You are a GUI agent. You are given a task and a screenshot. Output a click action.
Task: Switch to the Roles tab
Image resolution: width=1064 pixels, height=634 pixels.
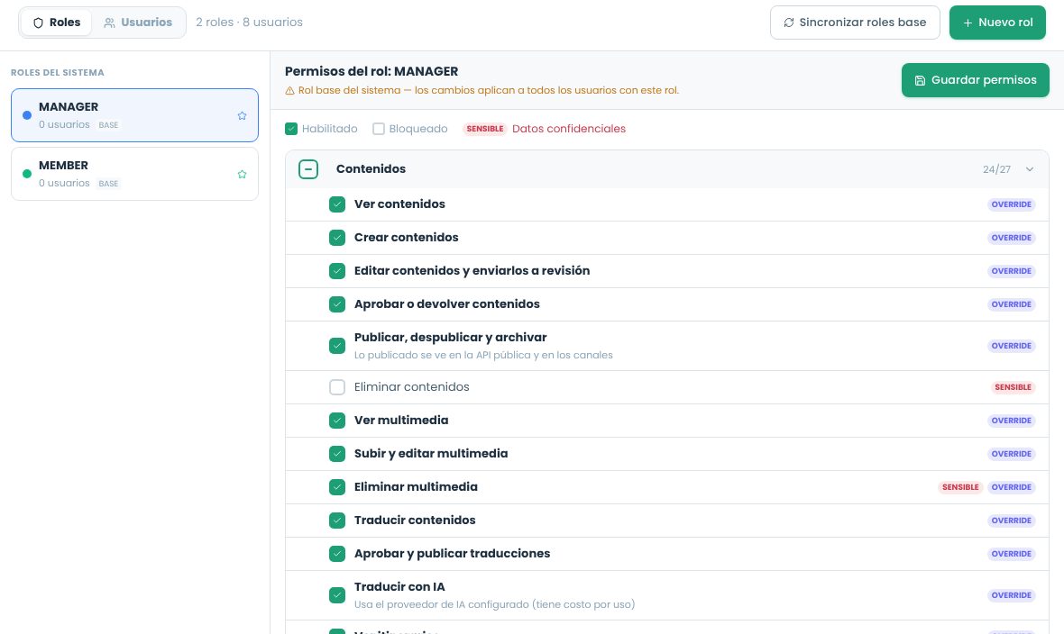tap(57, 23)
